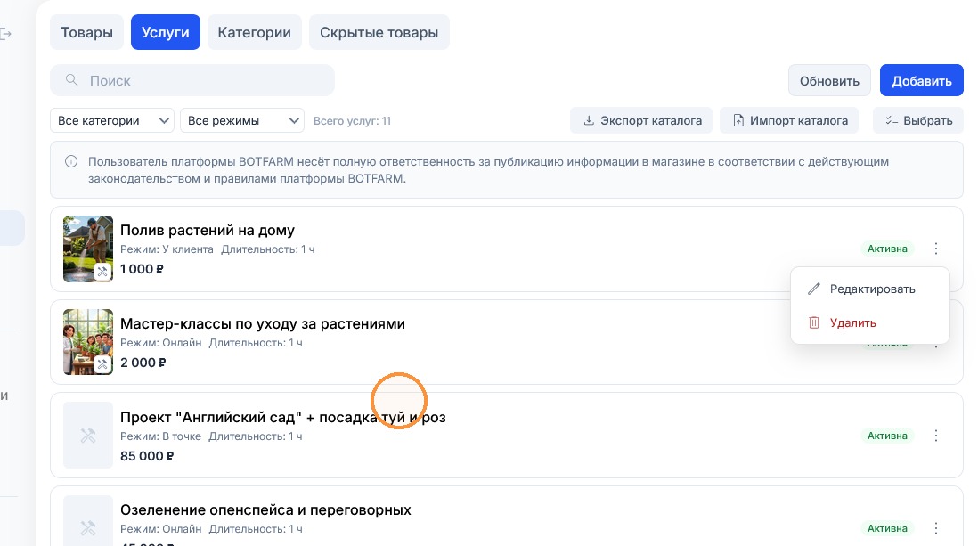The height and width of the screenshot is (546, 978).
Task: Click the Обновить button
Action: pos(829,80)
